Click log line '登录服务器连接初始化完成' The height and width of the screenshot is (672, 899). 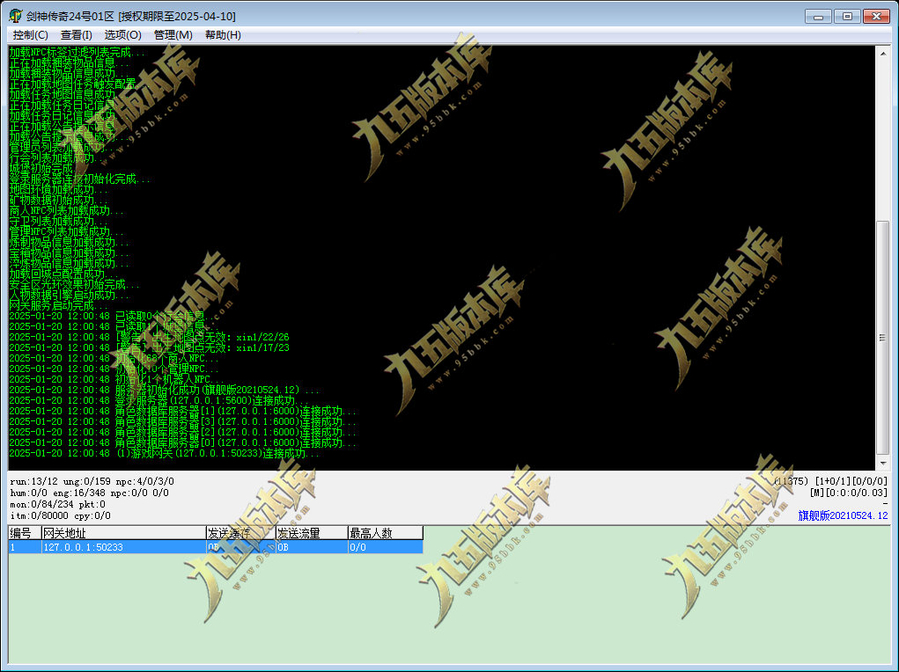point(80,179)
